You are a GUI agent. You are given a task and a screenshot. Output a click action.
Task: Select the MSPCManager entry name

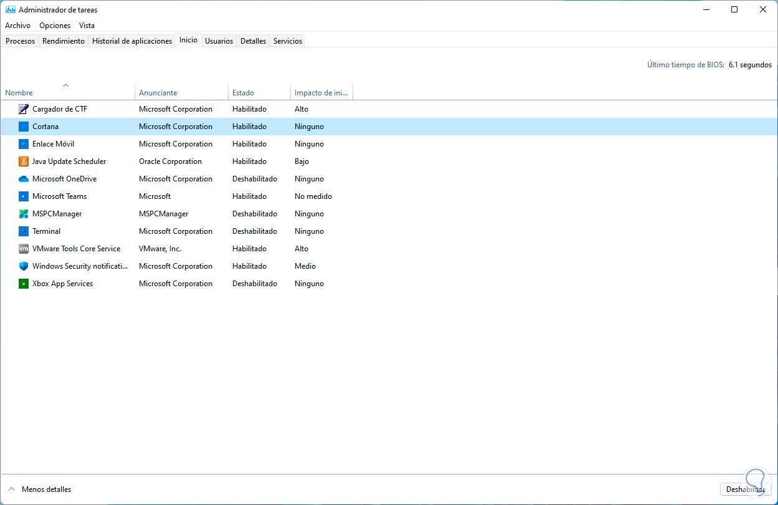click(x=57, y=214)
